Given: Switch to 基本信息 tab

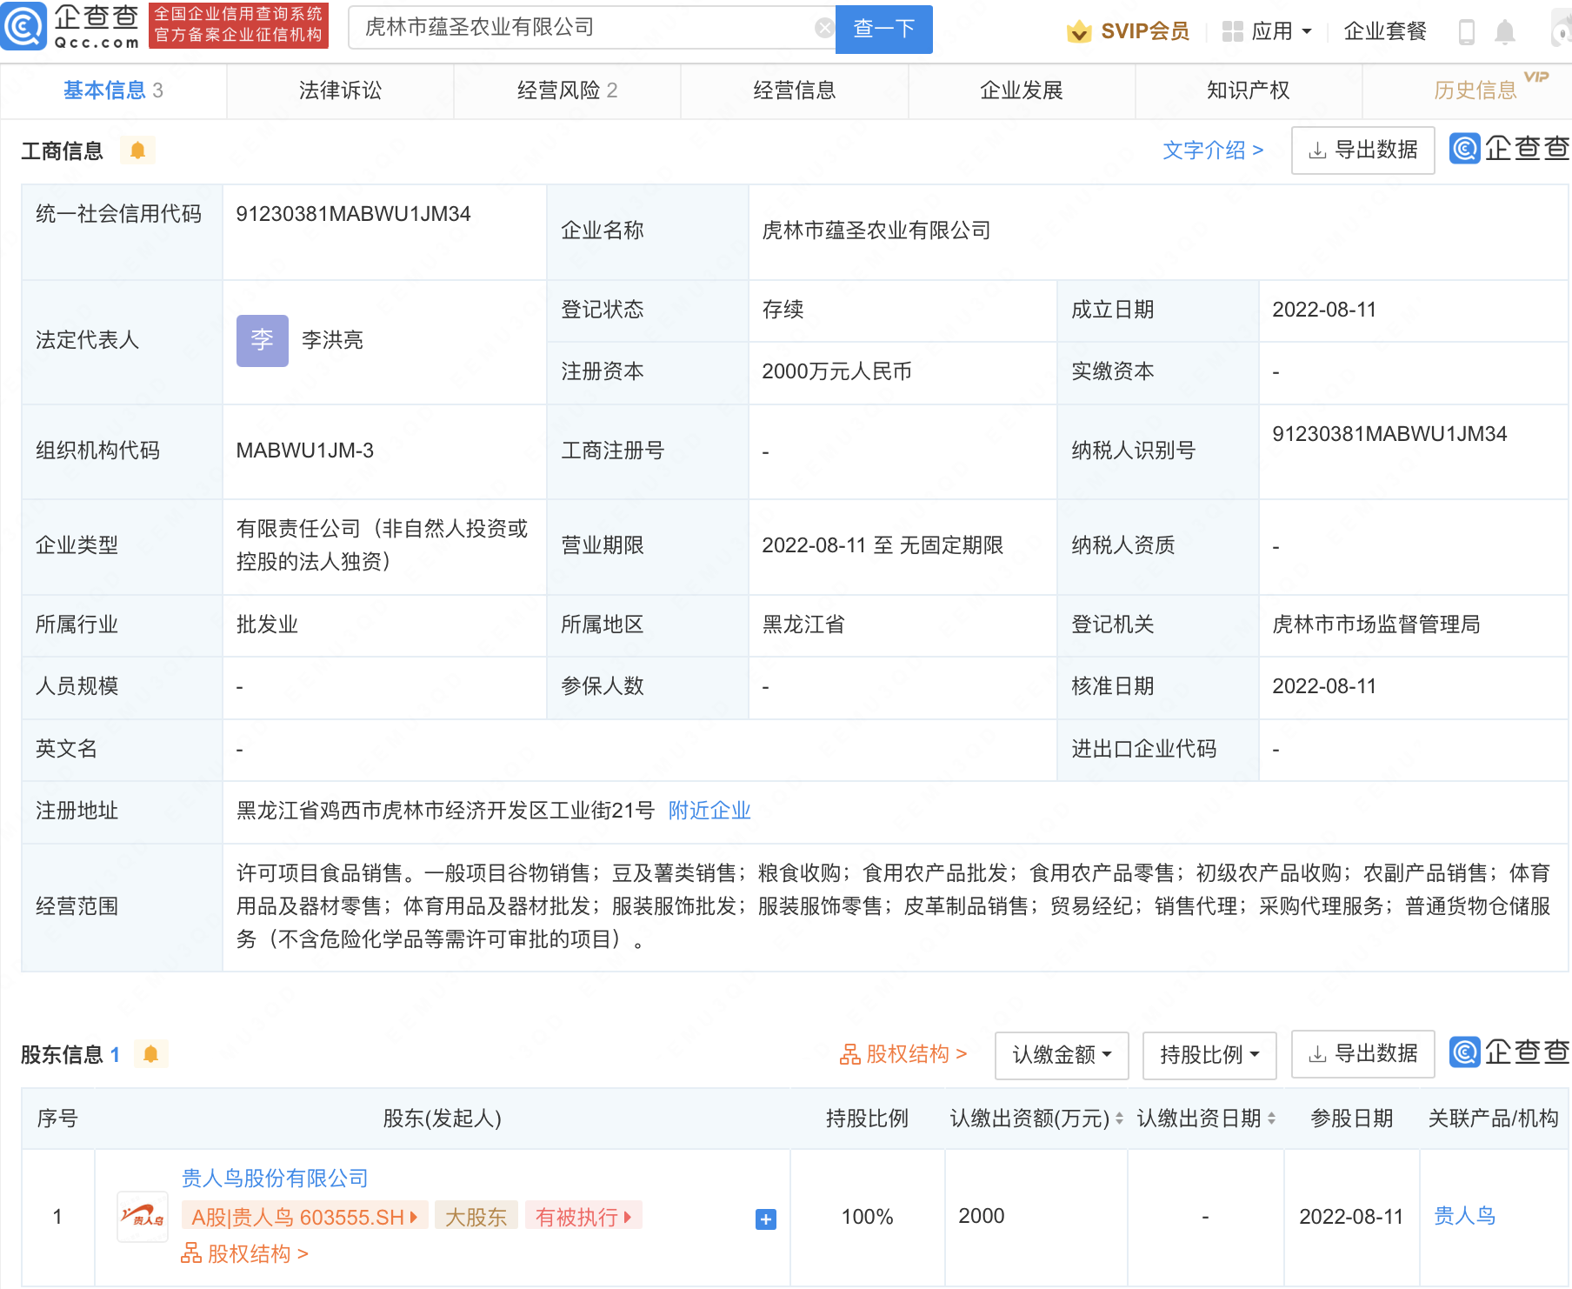Looking at the screenshot, I should [x=113, y=90].
